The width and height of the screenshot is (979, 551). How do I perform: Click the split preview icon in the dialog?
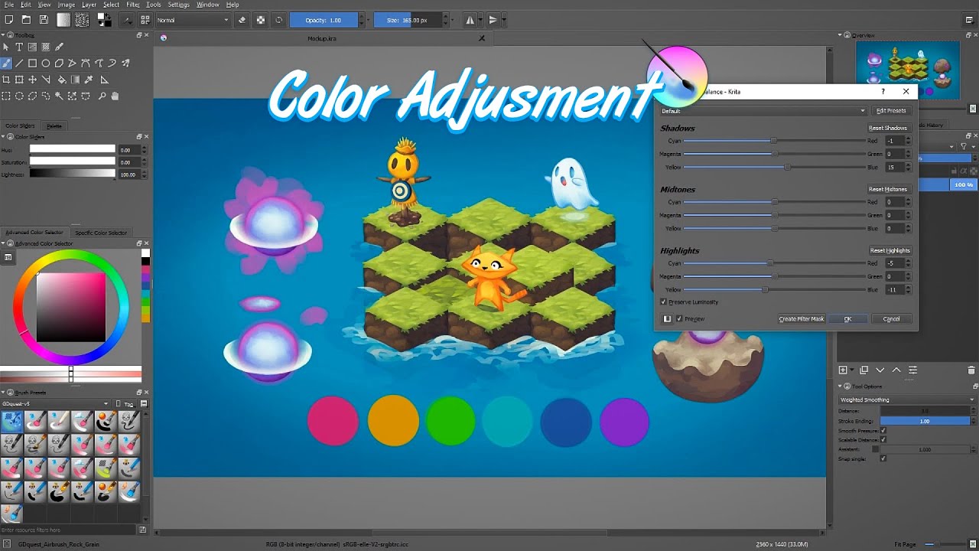pyautogui.click(x=667, y=318)
